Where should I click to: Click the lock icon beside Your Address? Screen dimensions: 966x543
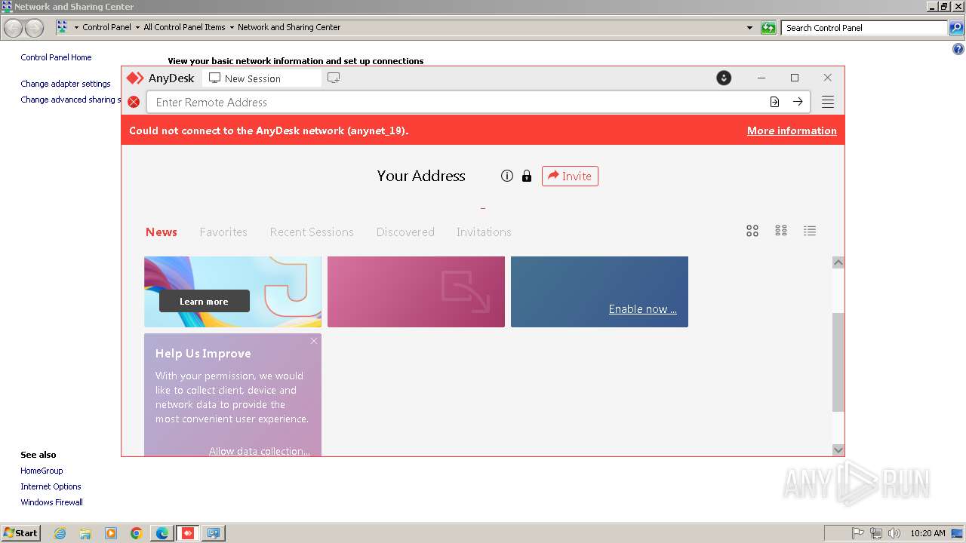pyautogui.click(x=527, y=176)
